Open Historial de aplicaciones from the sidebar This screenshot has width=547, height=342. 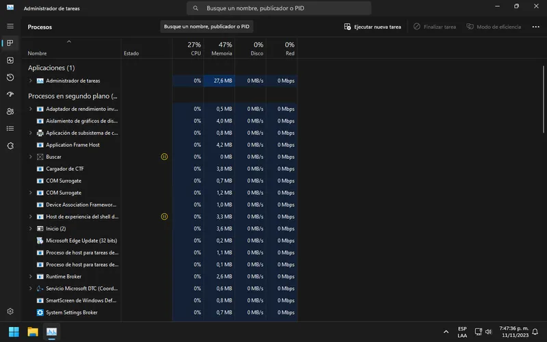pyautogui.click(x=10, y=77)
